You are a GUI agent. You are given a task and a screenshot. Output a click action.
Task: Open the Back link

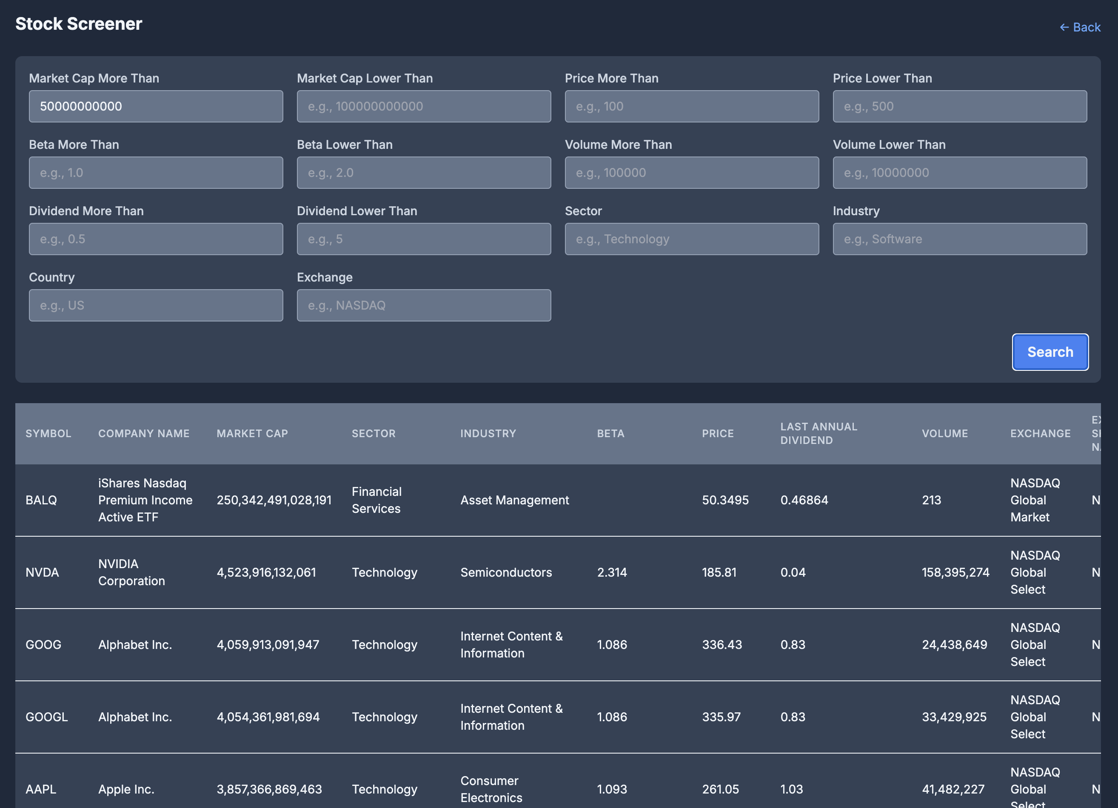coord(1080,27)
